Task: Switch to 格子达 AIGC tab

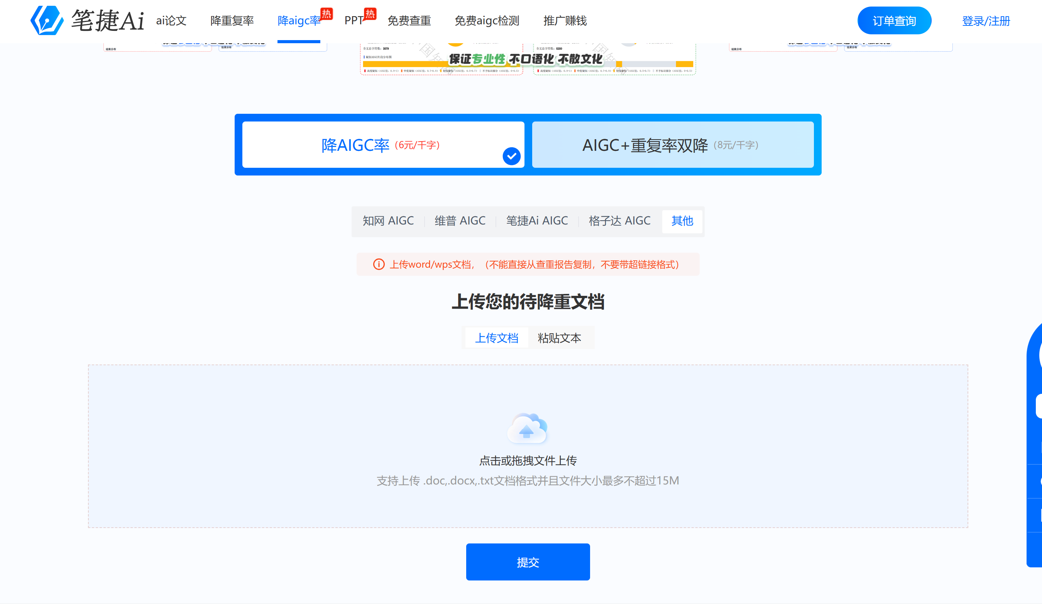Action: (619, 221)
